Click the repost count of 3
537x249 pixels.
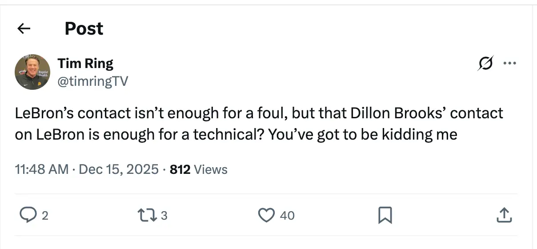tap(164, 216)
